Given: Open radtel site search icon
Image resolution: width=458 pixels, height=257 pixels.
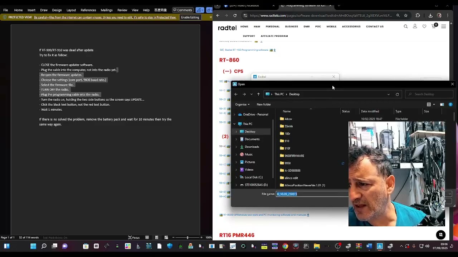Looking at the screenshot, I should click(406, 26).
